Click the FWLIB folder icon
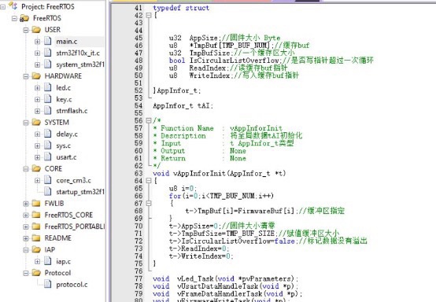 point(36,204)
